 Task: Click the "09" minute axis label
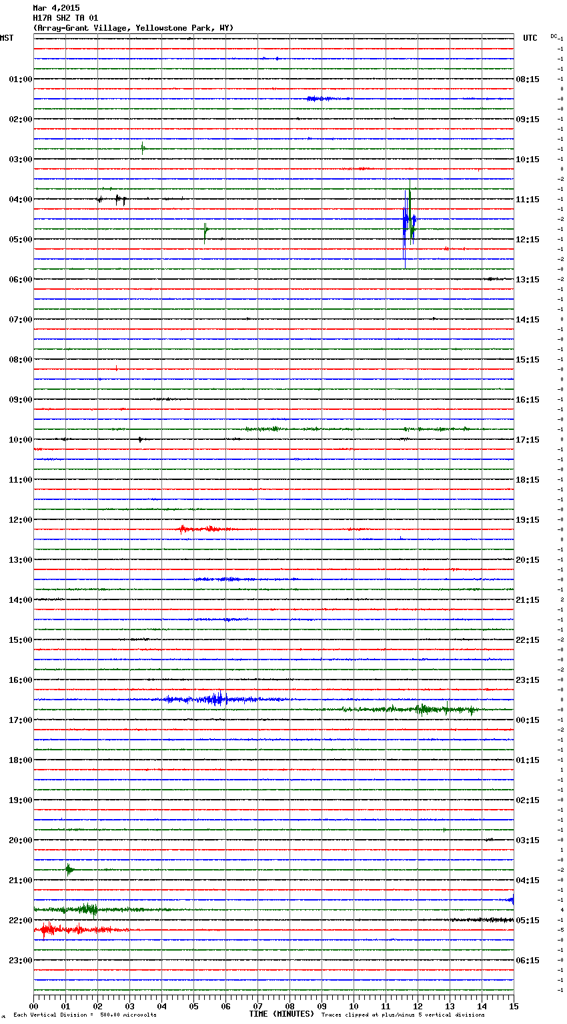coord(322,1006)
